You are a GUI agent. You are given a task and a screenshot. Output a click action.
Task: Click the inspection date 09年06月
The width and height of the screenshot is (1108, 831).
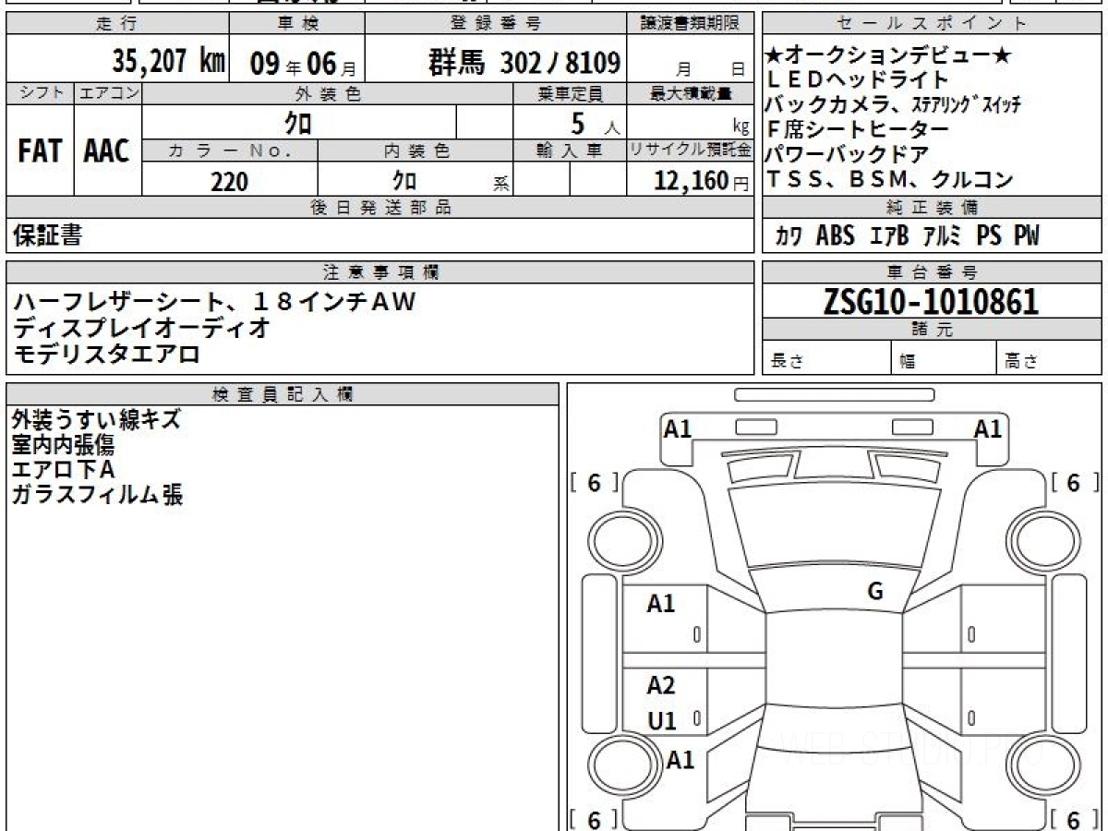(302, 64)
